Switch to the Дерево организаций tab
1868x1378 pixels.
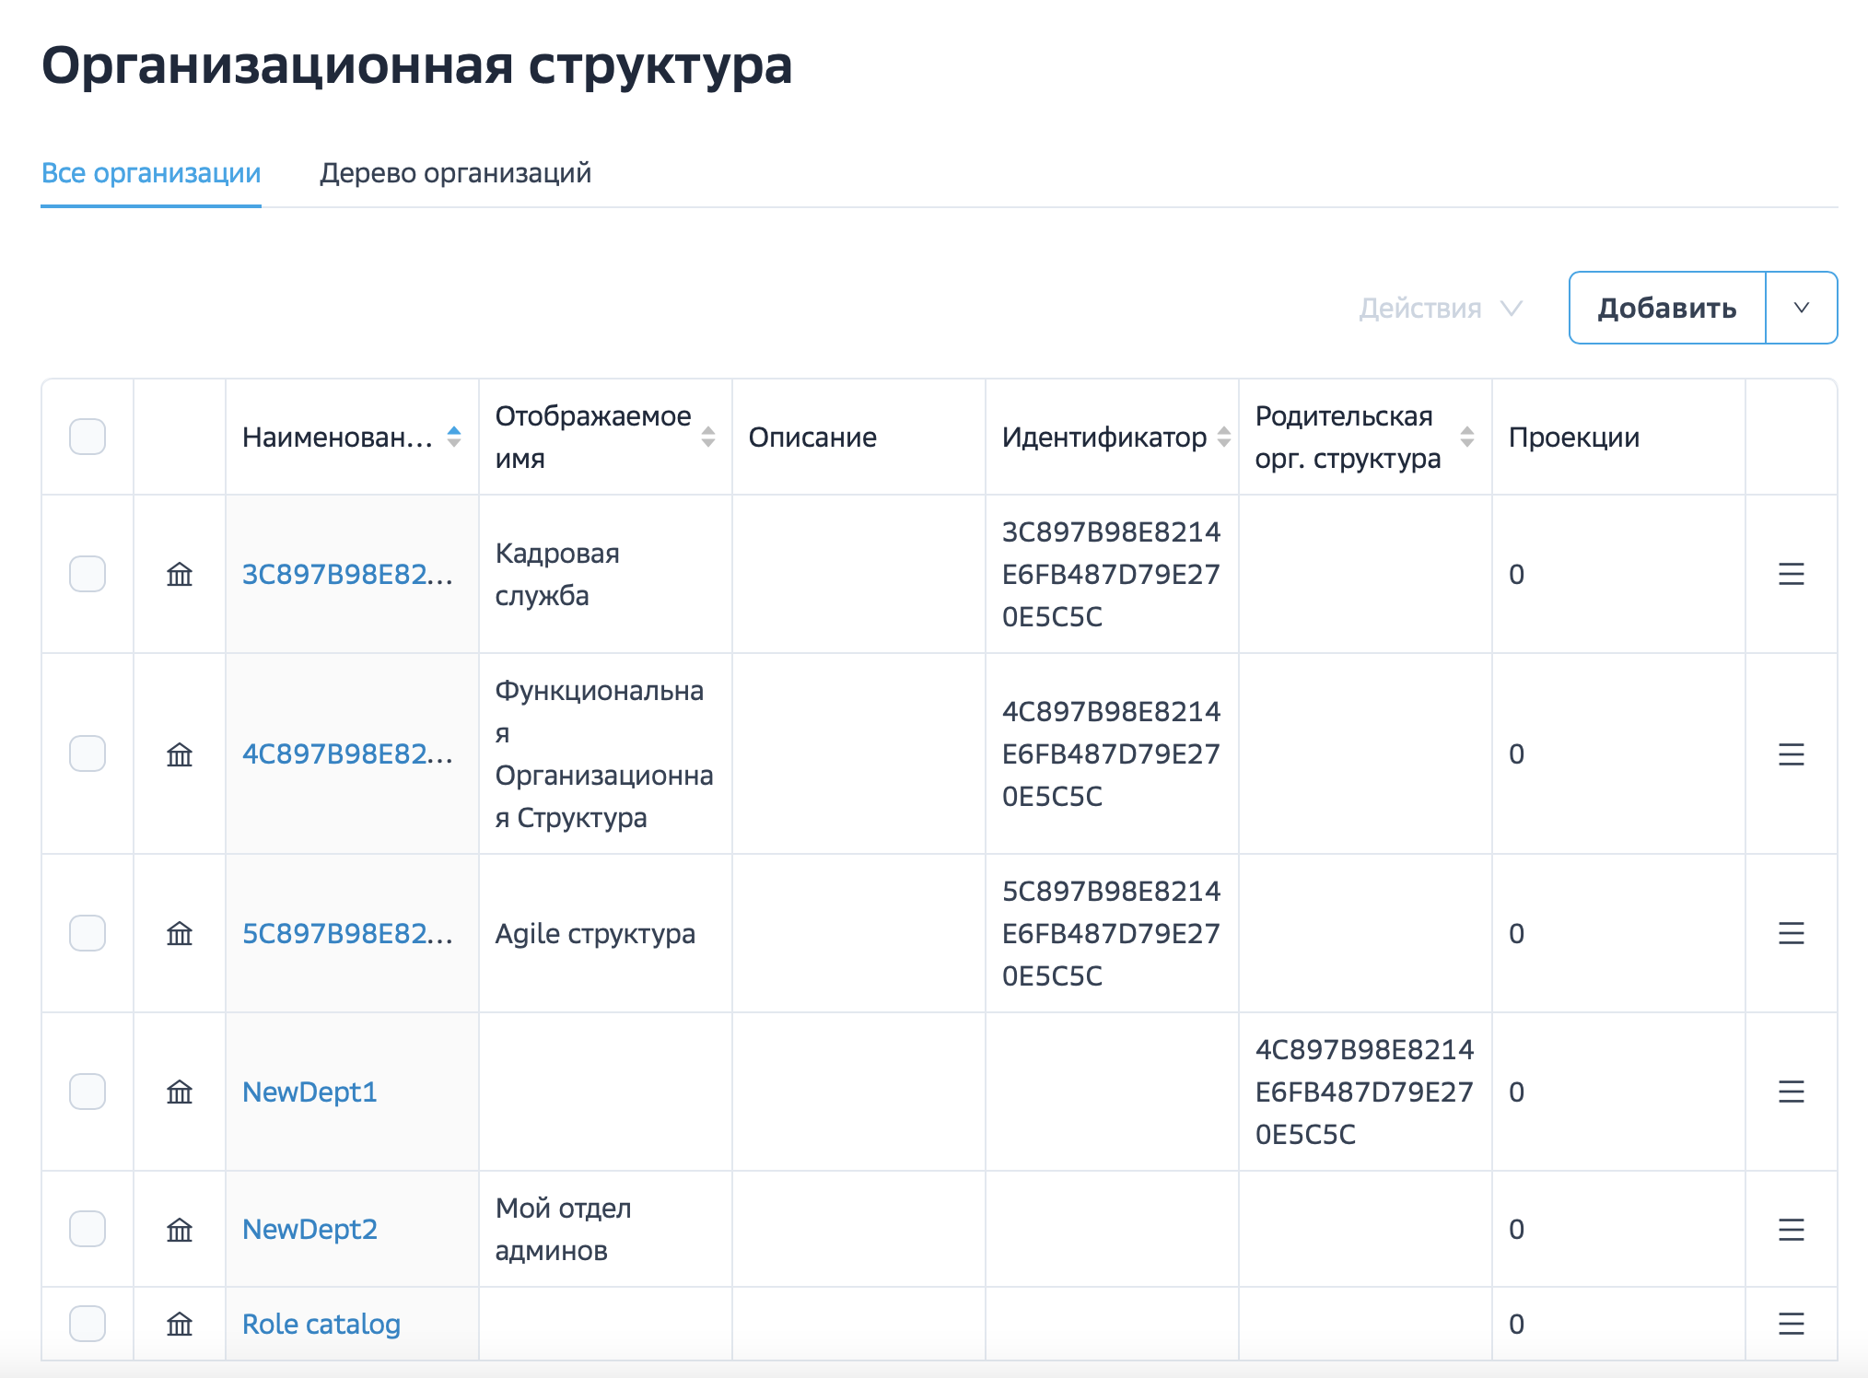point(456,172)
